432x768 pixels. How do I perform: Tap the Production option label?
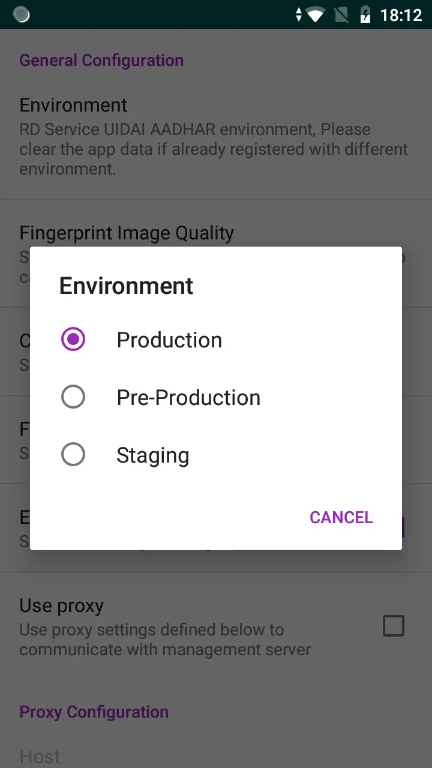(x=169, y=340)
